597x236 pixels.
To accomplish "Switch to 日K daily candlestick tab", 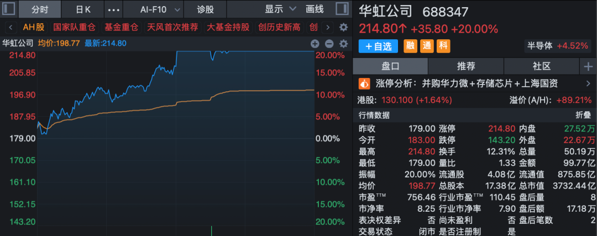I will click(x=82, y=9).
